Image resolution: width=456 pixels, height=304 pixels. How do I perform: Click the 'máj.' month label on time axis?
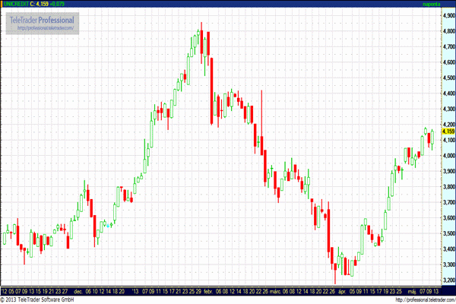tap(411, 290)
